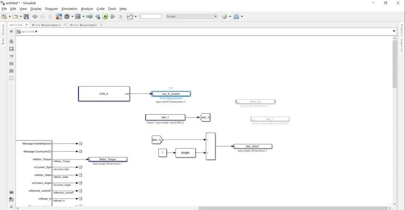Screen dimensions: 405x210
Task: Click the Write Measurement link under can_A_counter
Action: click(171, 98)
